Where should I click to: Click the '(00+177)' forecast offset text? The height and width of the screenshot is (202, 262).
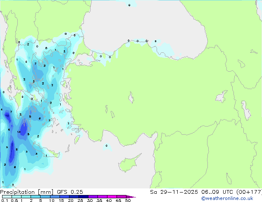[x=249, y=192]
